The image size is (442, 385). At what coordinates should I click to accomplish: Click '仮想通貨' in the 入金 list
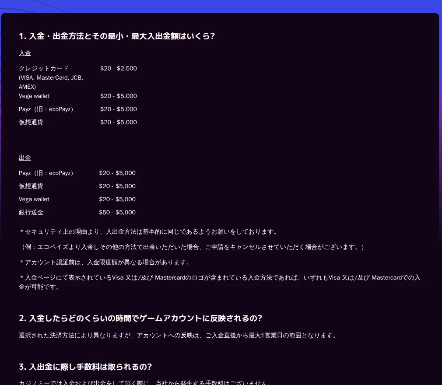(x=31, y=122)
